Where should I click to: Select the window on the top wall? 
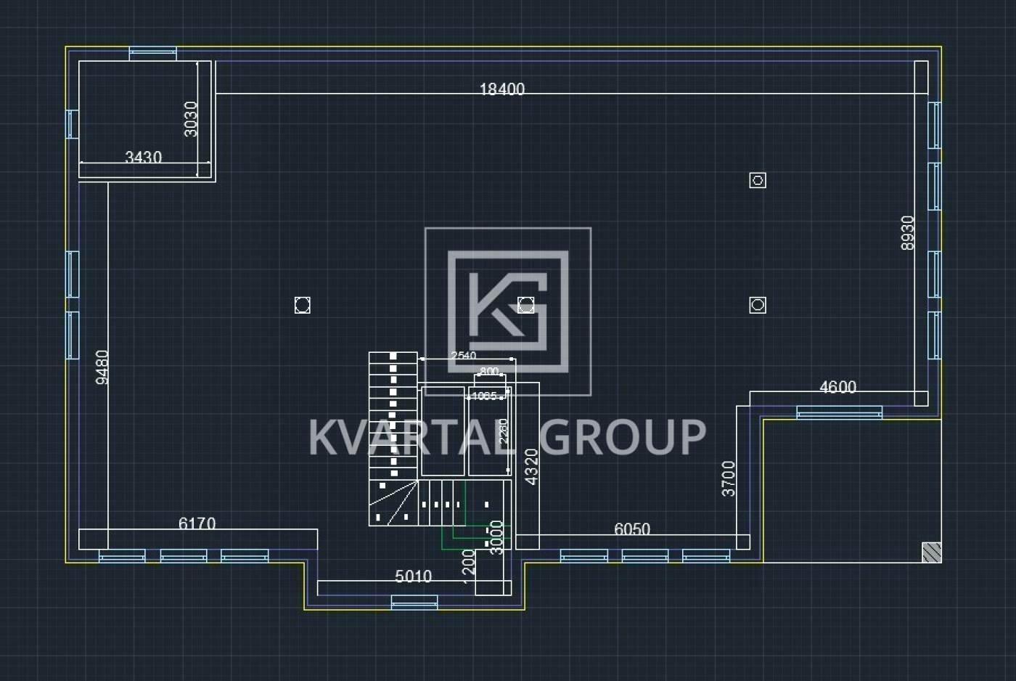coord(152,53)
